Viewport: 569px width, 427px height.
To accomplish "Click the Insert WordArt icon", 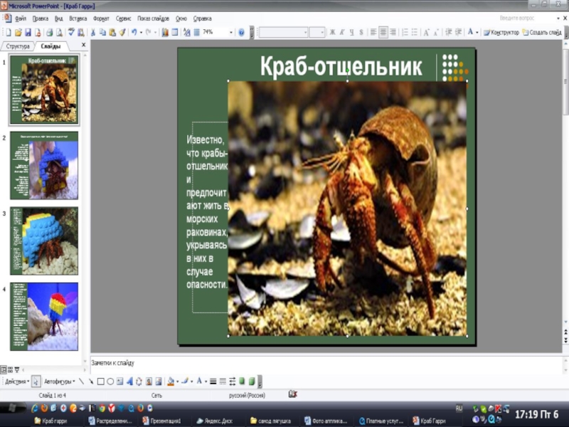I will 129,381.
